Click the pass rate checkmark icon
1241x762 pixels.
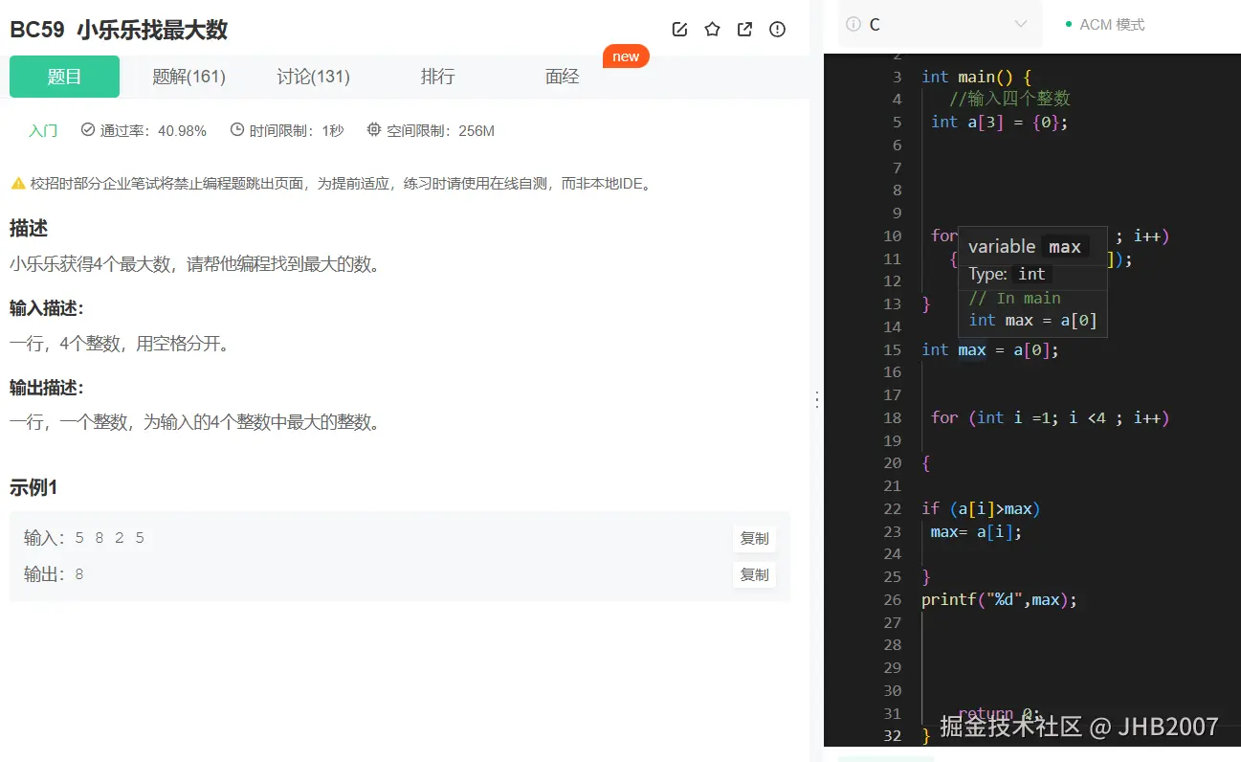point(87,130)
